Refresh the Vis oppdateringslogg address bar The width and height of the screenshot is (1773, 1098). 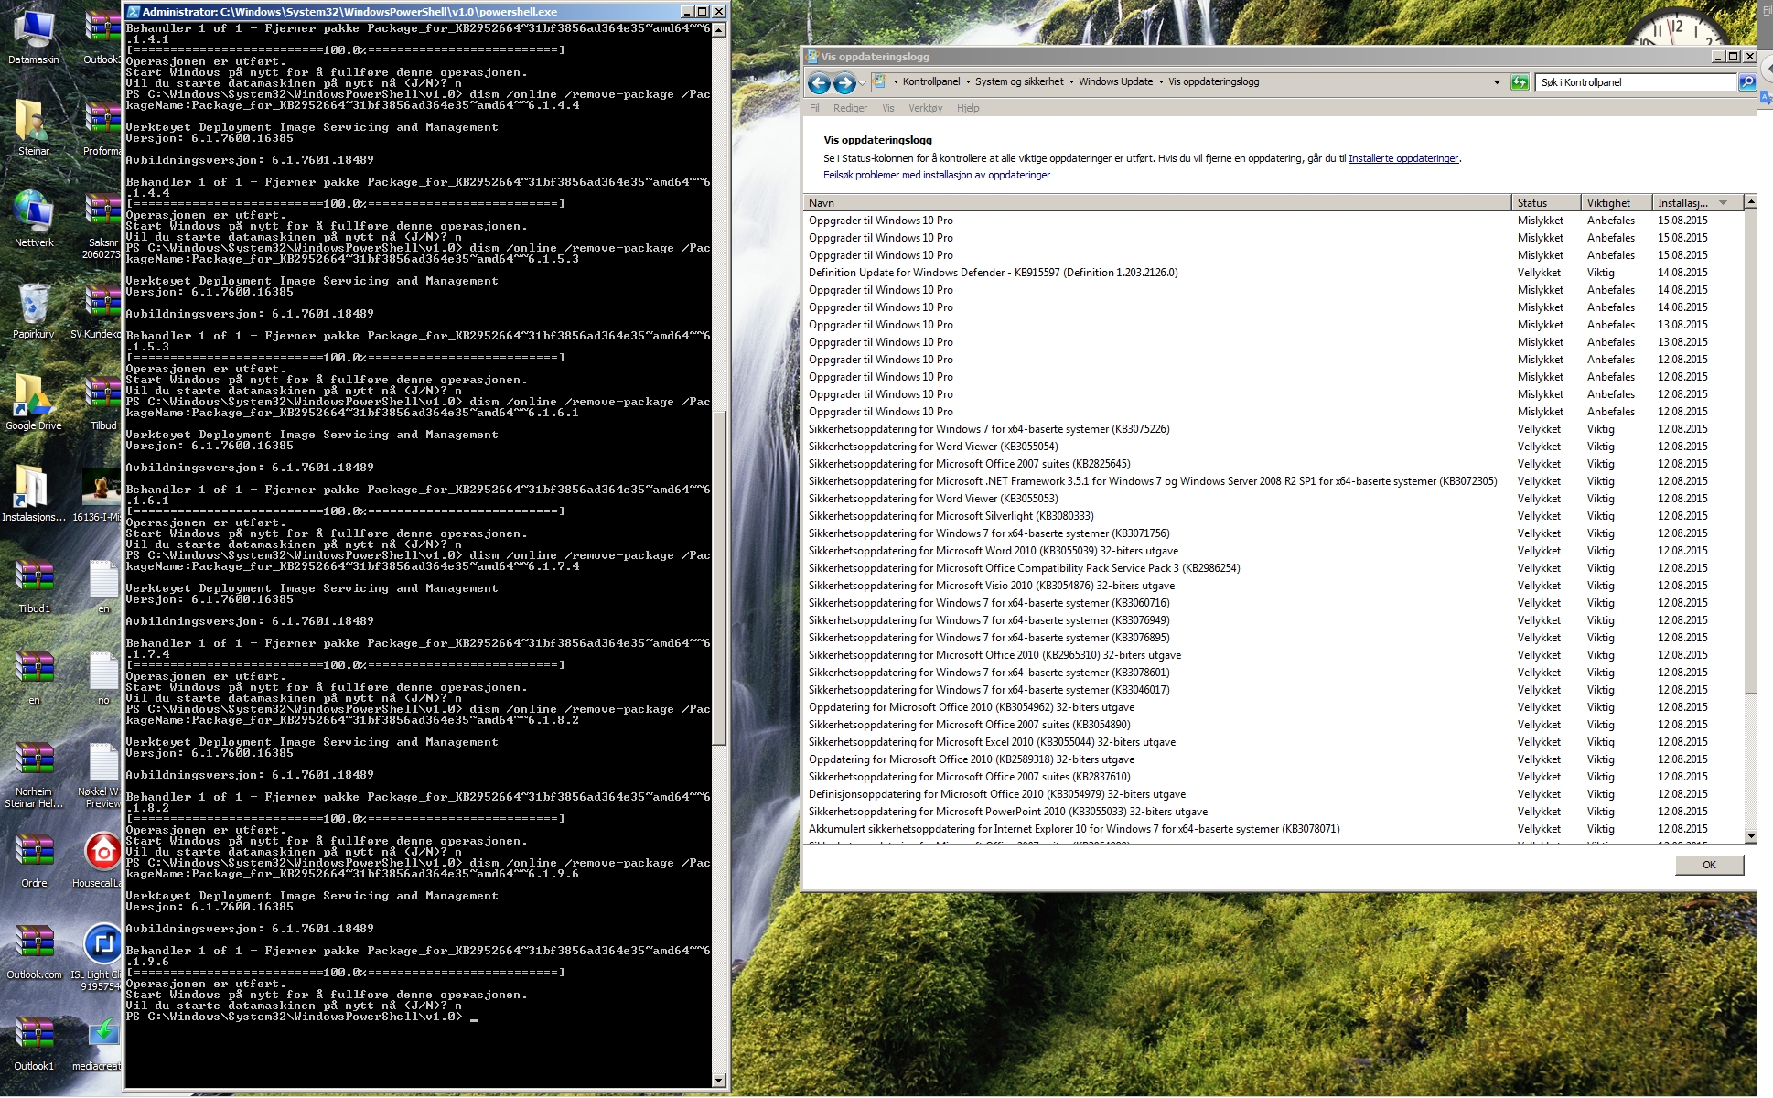click(x=1520, y=82)
